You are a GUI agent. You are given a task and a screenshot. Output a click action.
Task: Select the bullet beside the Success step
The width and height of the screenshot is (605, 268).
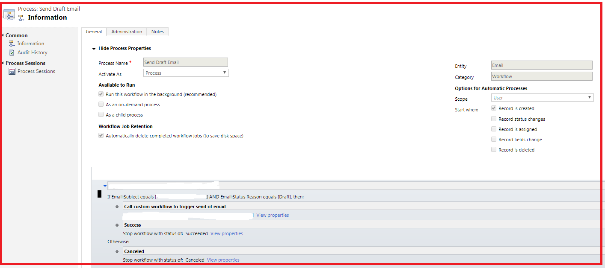(x=117, y=225)
